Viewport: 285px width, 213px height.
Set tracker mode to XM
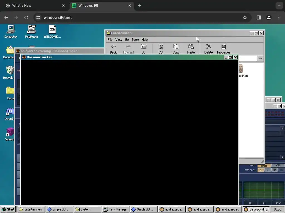[x=278, y=166]
